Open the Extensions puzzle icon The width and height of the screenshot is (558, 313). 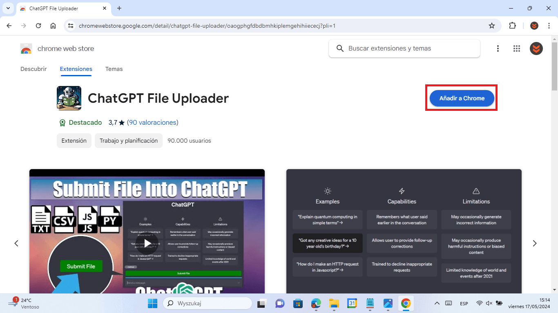[512, 26]
